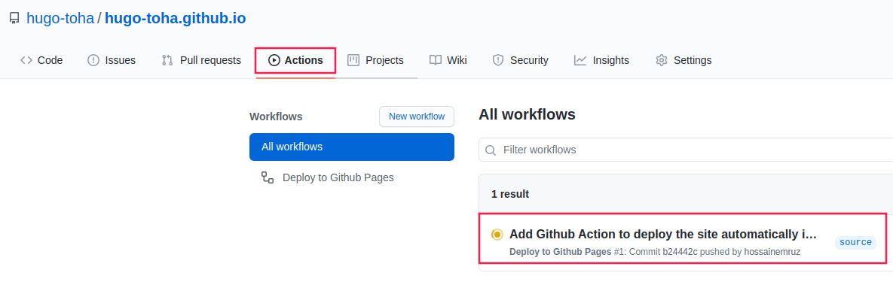Click the yellow in-progress status icon
The width and height of the screenshot is (893, 303).
click(497, 235)
